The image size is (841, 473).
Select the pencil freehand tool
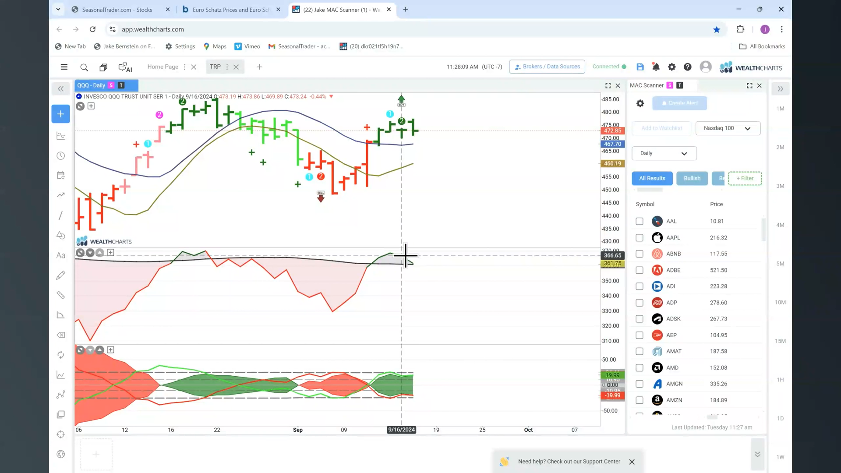(x=61, y=275)
